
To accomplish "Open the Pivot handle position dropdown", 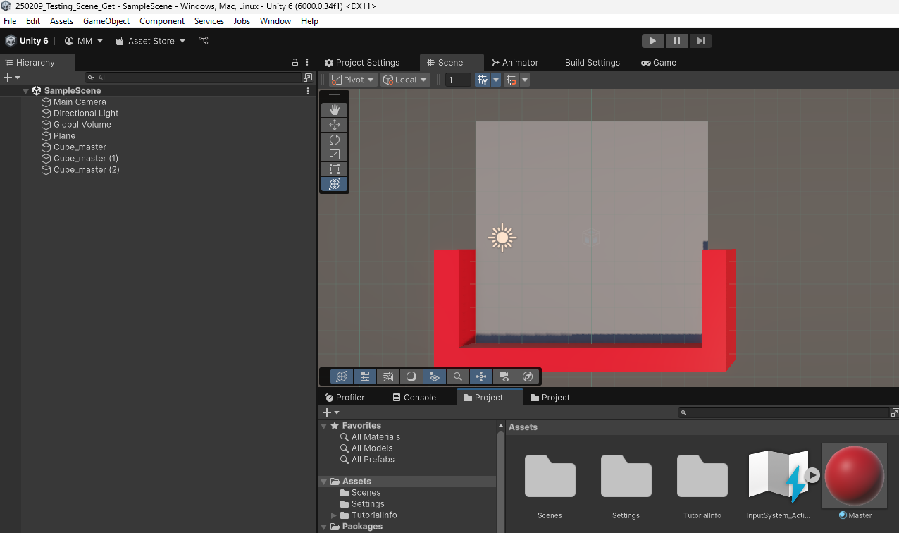I will click(x=354, y=80).
